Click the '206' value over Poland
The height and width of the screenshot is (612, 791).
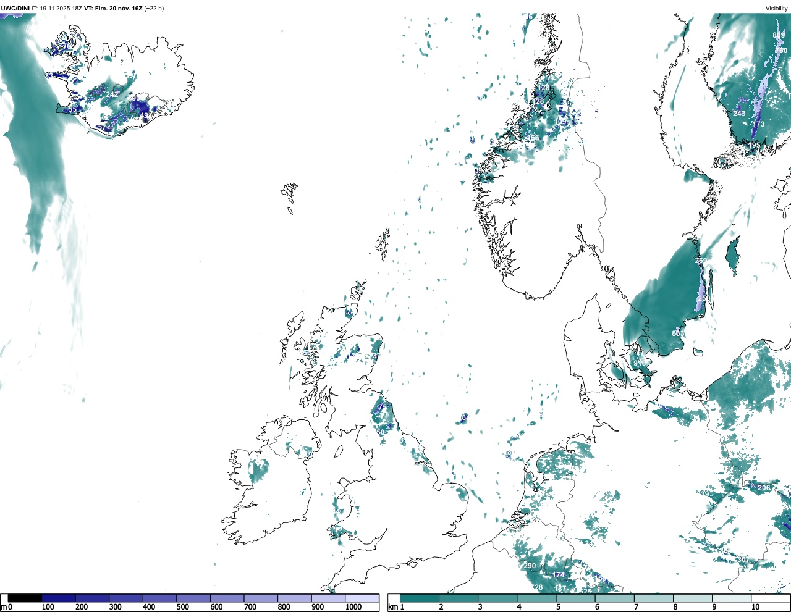[x=764, y=488]
